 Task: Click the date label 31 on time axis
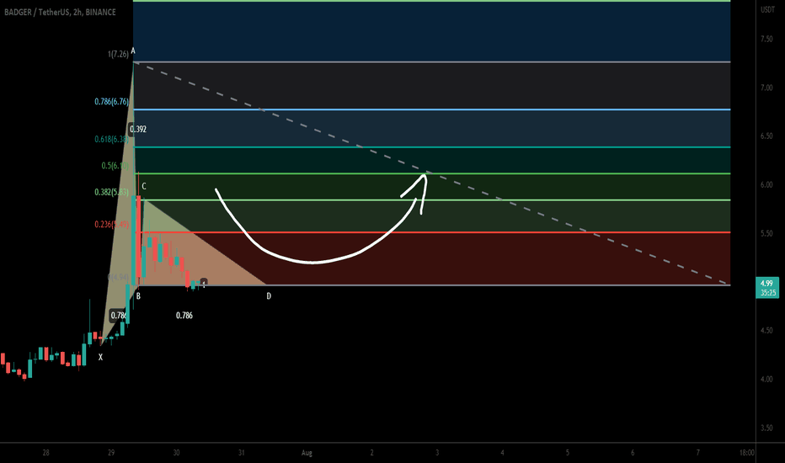pos(241,453)
